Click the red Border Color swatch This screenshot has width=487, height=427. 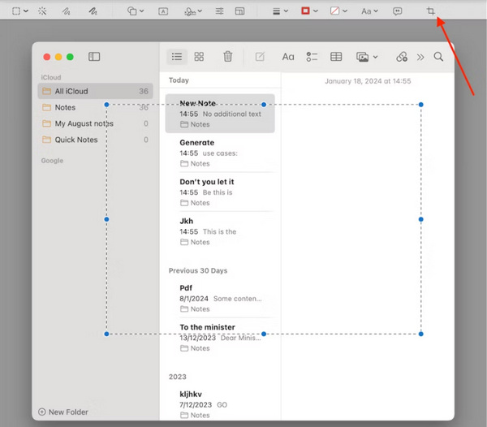point(305,11)
